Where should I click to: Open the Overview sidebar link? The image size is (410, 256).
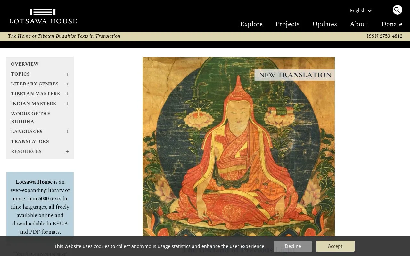(25, 64)
